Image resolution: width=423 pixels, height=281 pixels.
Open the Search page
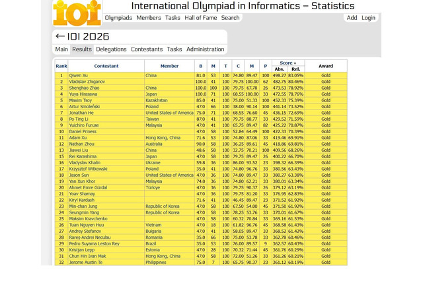coord(231,18)
